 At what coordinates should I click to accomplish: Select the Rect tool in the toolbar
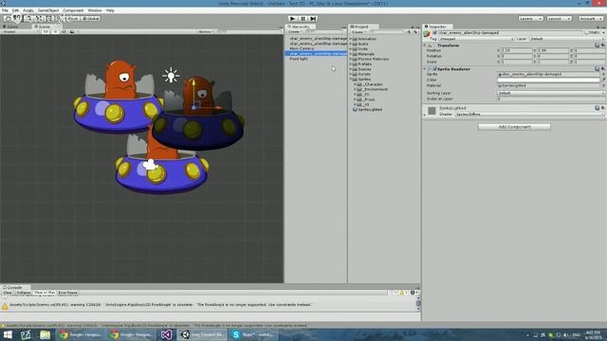[x=48, y=19]
